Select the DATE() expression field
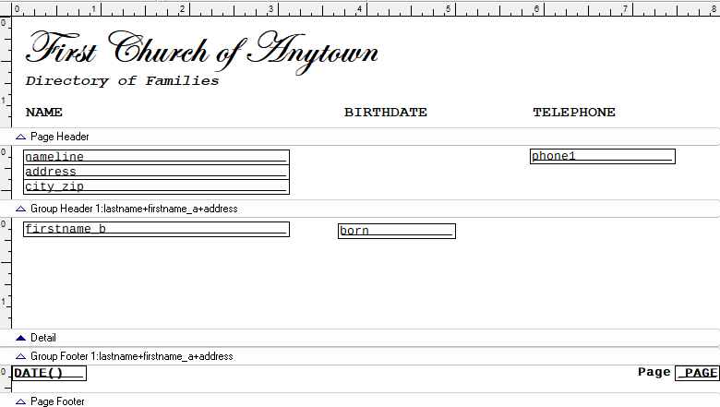Screen dimensions: 720x407 (x=49, y=373)
